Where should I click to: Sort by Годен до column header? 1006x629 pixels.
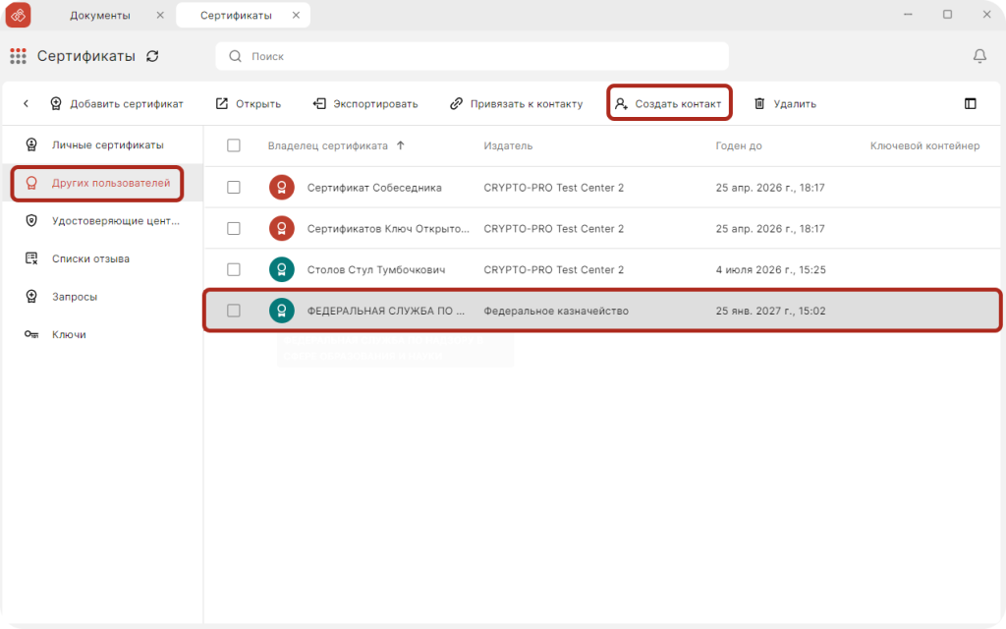[x=739, y=145]
